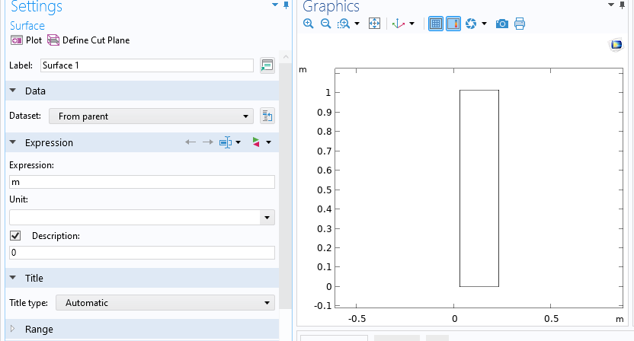Open the Title type dropdown
Screen dimensions: 634x341
165,303
